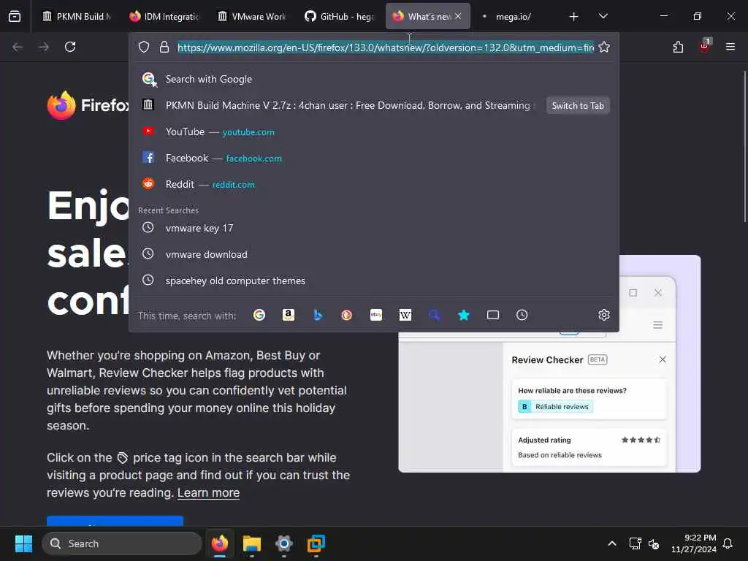This screenshot has height=561, width=748.
Task: Bookmark this page with the star icon
Action: tap(604, 47)
